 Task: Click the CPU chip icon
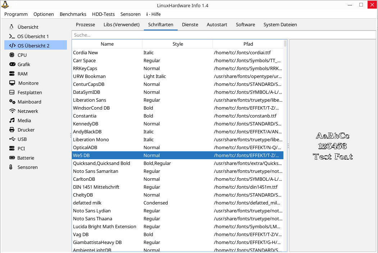tap(12, 55)
